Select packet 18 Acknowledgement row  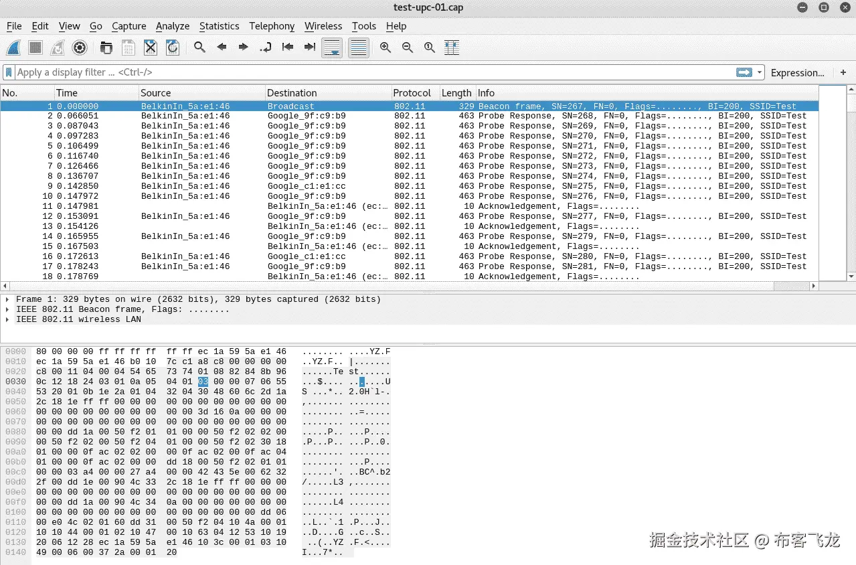coord(410,276)
